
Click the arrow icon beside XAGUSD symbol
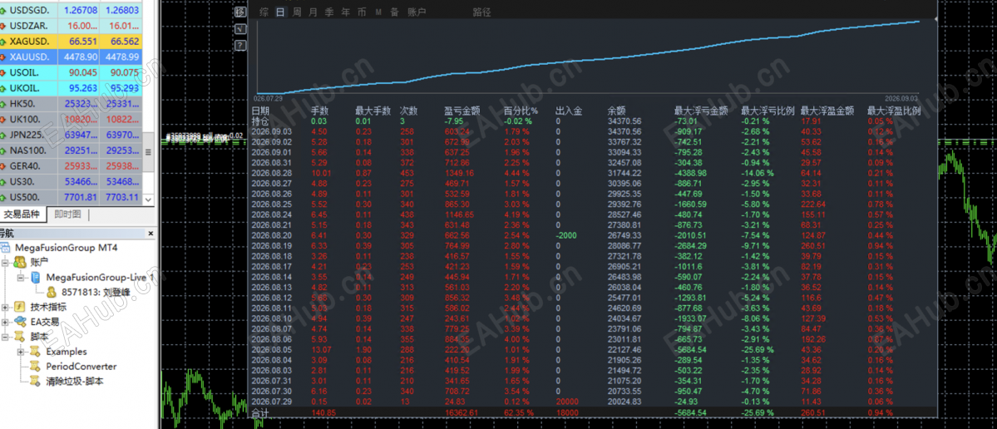coord(3,42)
